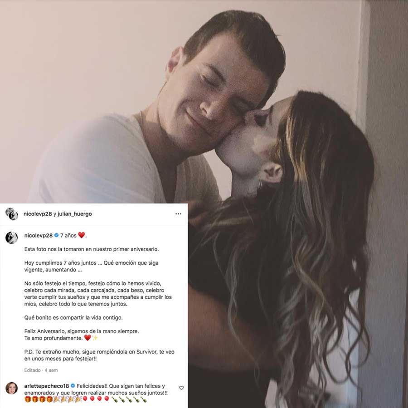The image size is (408, 408).
Task: Click the heart emoji after 'Te amo profundamente'
Action: (x=87, y=338)
